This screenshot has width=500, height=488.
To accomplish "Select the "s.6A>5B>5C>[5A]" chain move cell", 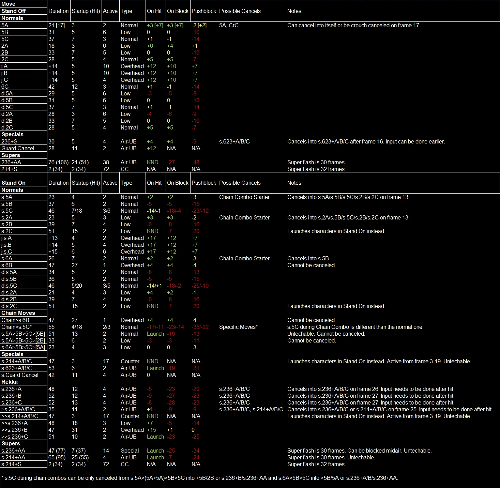I will click(24, 347).
